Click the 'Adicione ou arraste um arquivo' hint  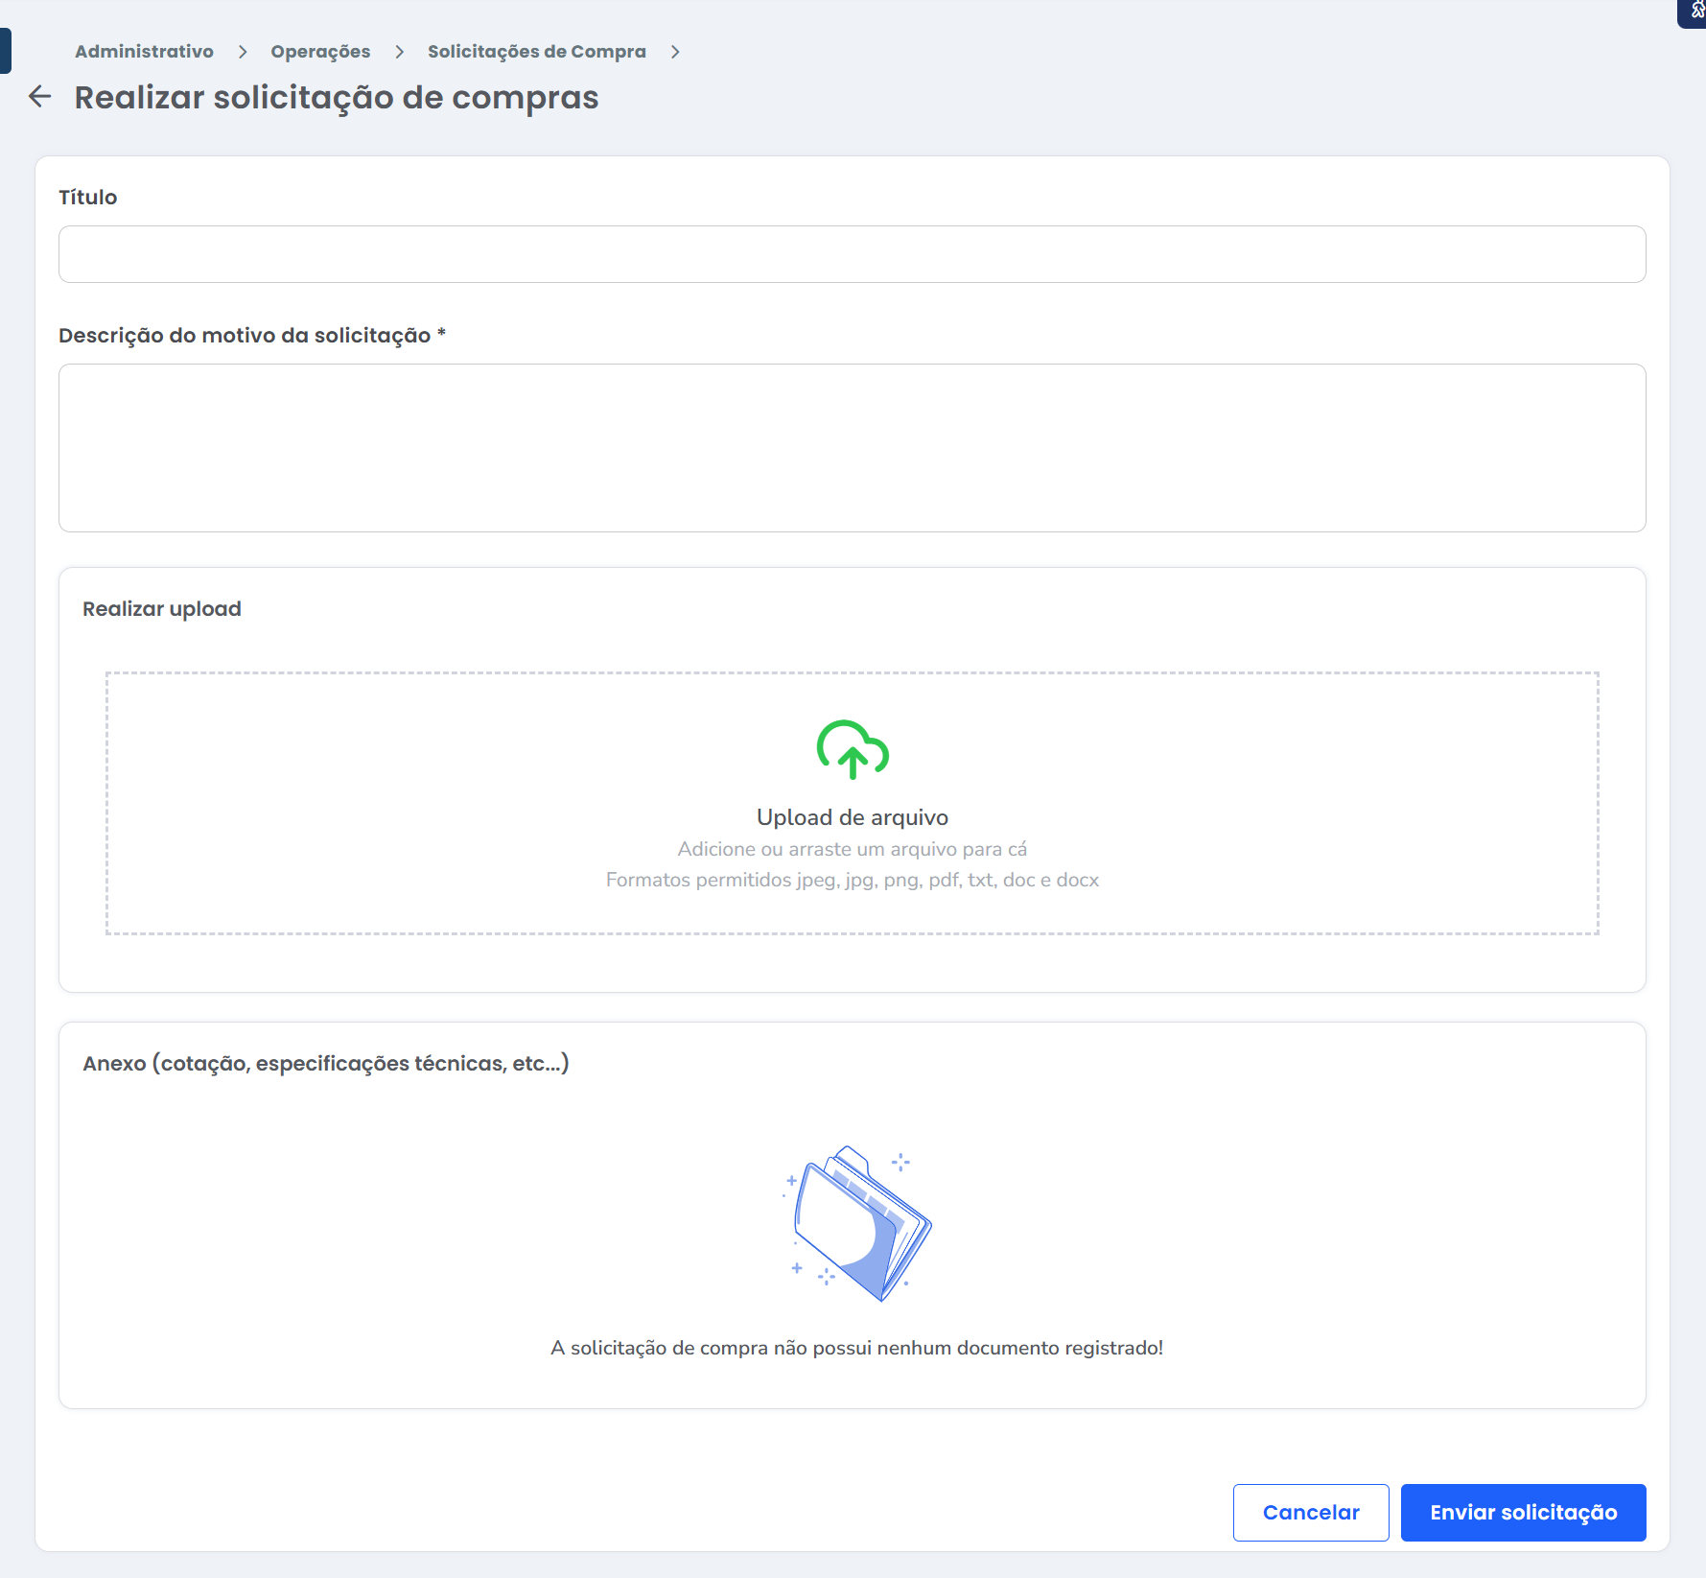(852, 849)
